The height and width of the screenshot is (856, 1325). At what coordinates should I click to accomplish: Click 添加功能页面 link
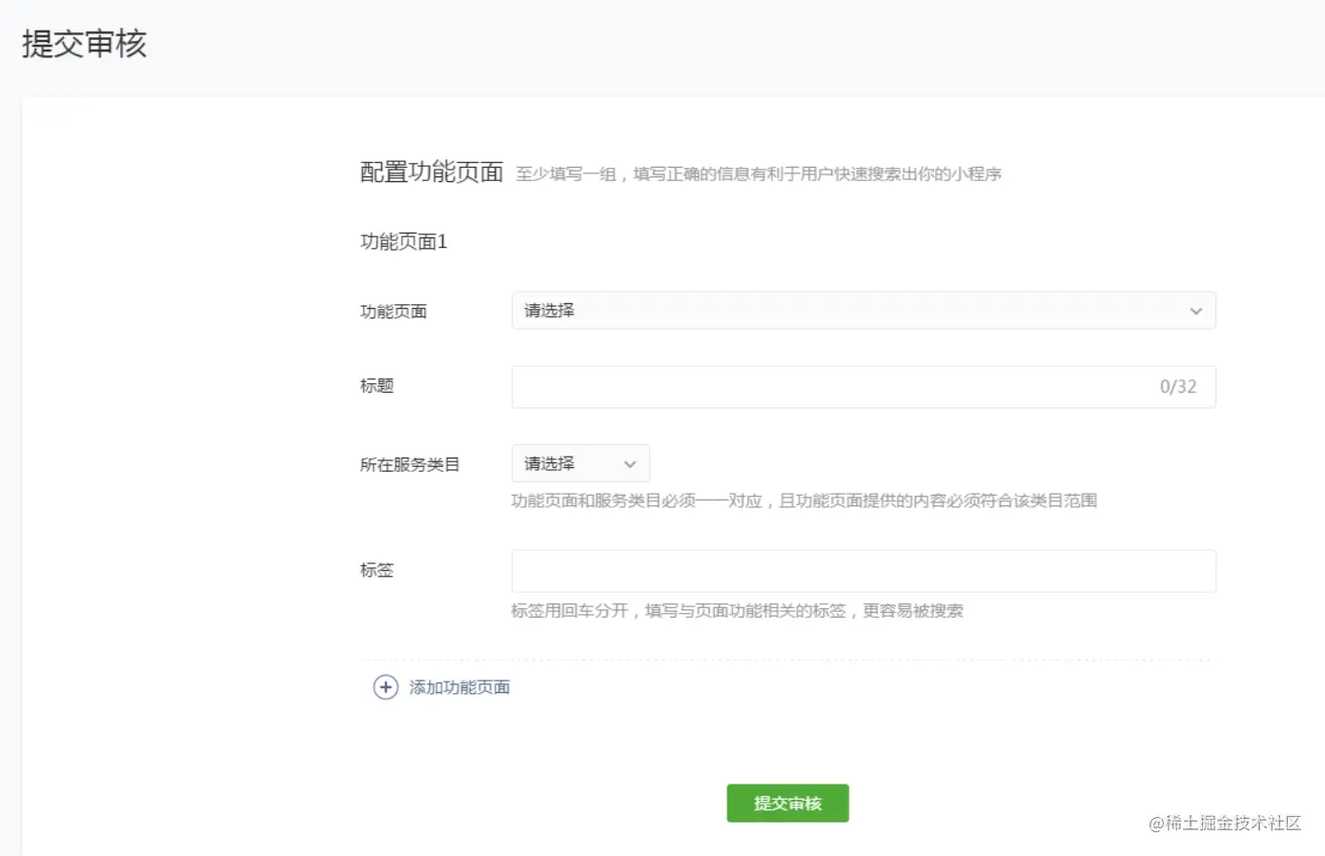(459, 687)
